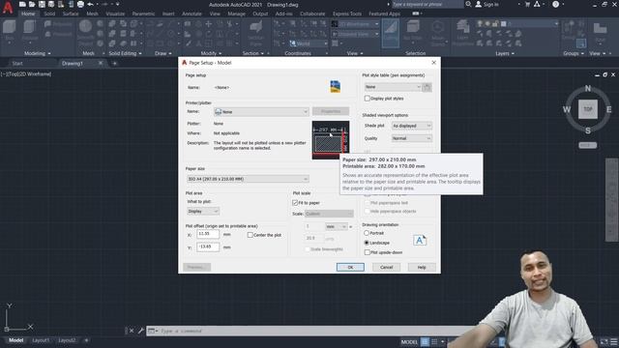The height and width of the screenshot is (348, 619).
Task: Click the Cancel button in Page Setup
Action: point(387,267)
